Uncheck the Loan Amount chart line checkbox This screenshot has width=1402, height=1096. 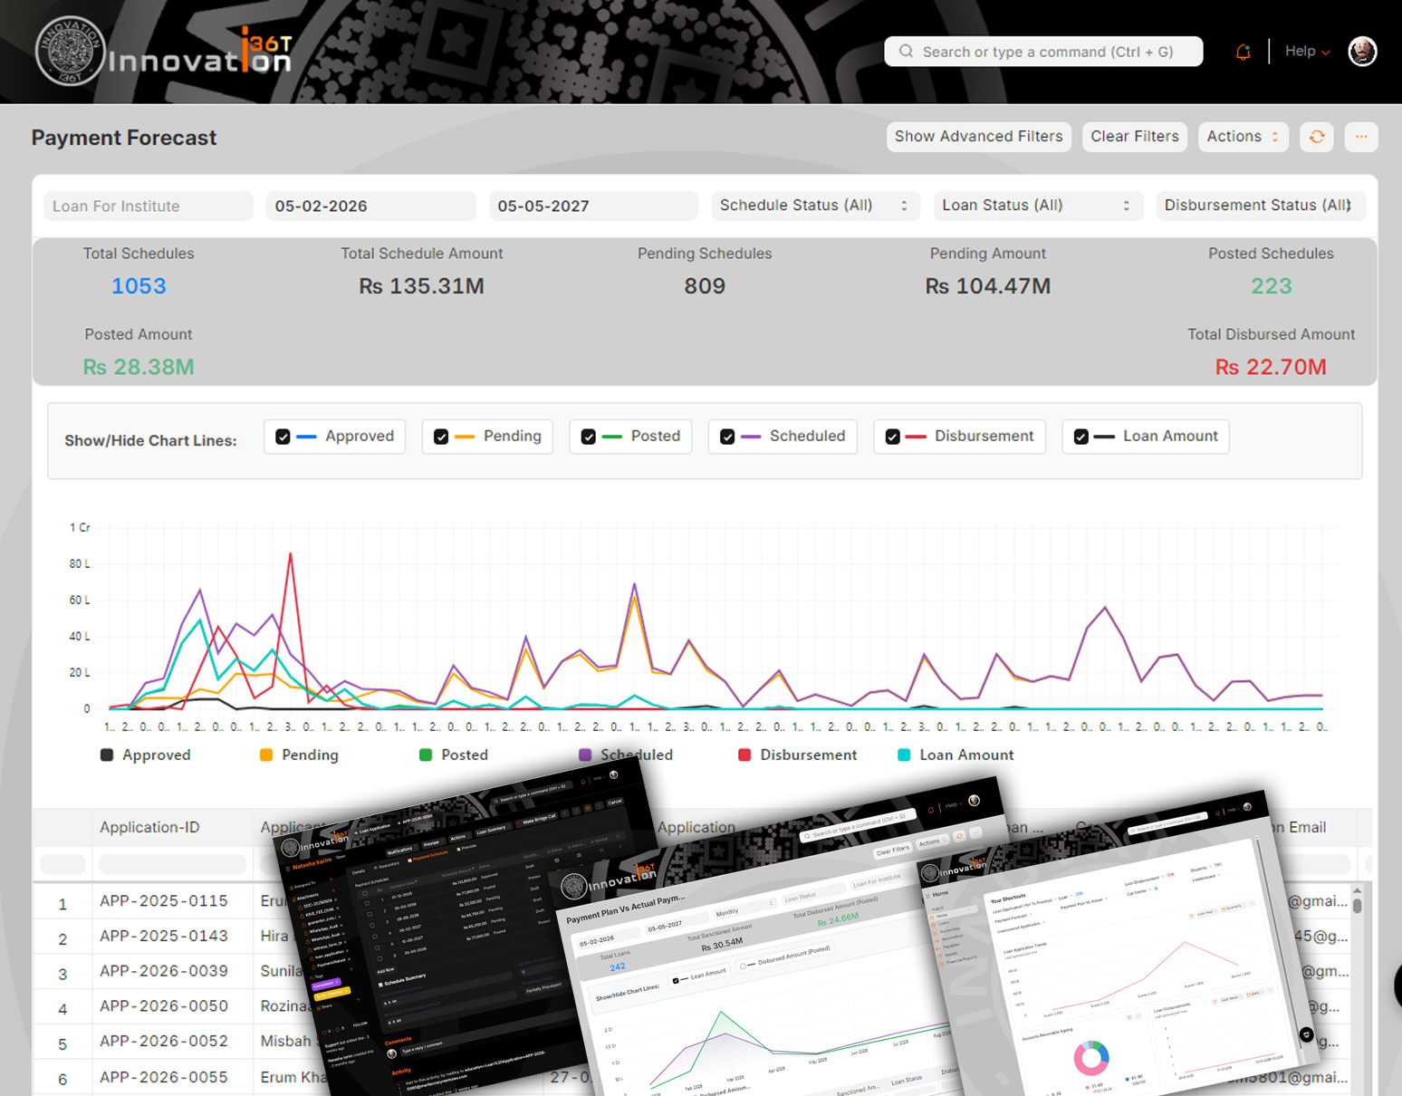pos(1080,437)
